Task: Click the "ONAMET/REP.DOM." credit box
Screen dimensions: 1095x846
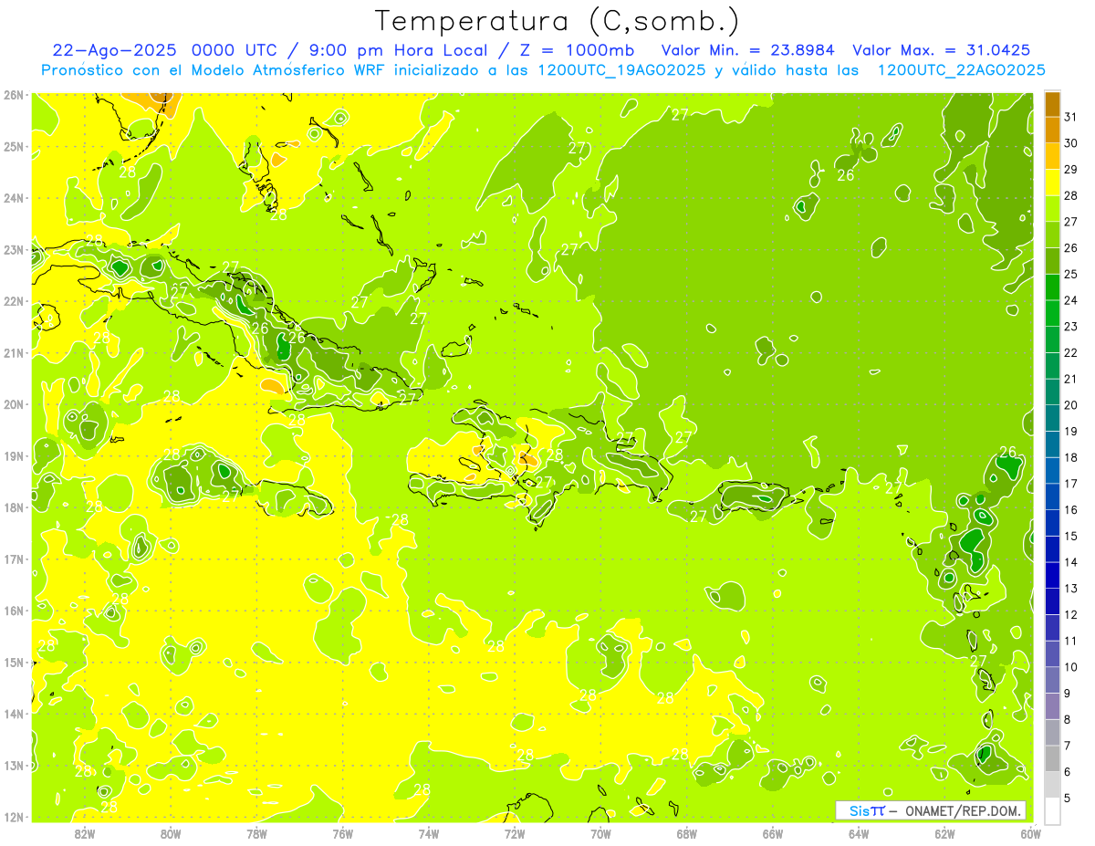Action: coord(930,810)
